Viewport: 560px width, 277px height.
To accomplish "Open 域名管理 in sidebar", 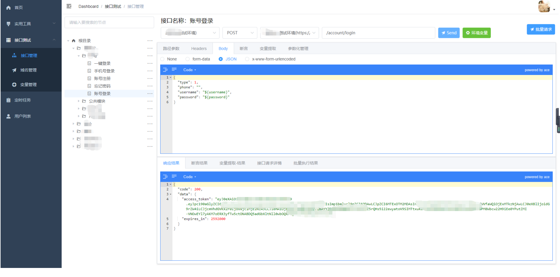I will (31, 70).
